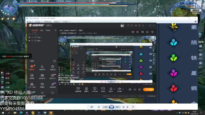205x115 pixels.
Task: Select the first scene tab underlined in red
Action: click(x=35, y=30)
